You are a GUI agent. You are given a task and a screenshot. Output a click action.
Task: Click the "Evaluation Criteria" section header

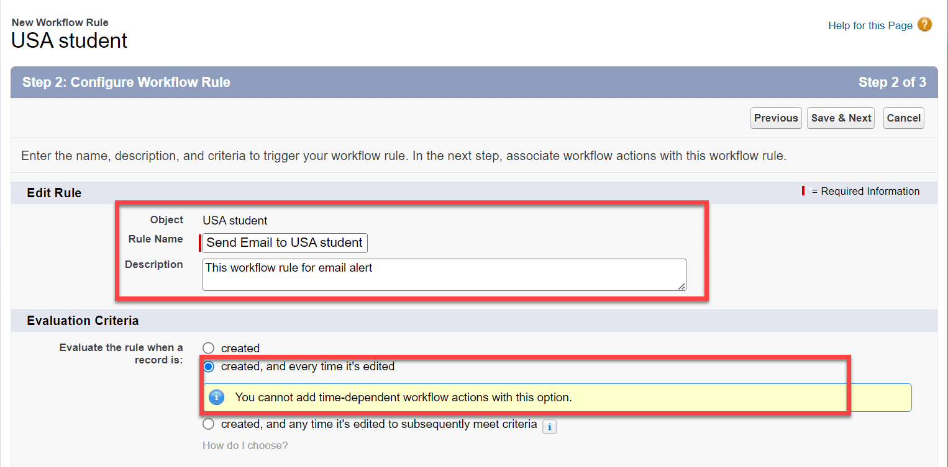coord(83,321)
